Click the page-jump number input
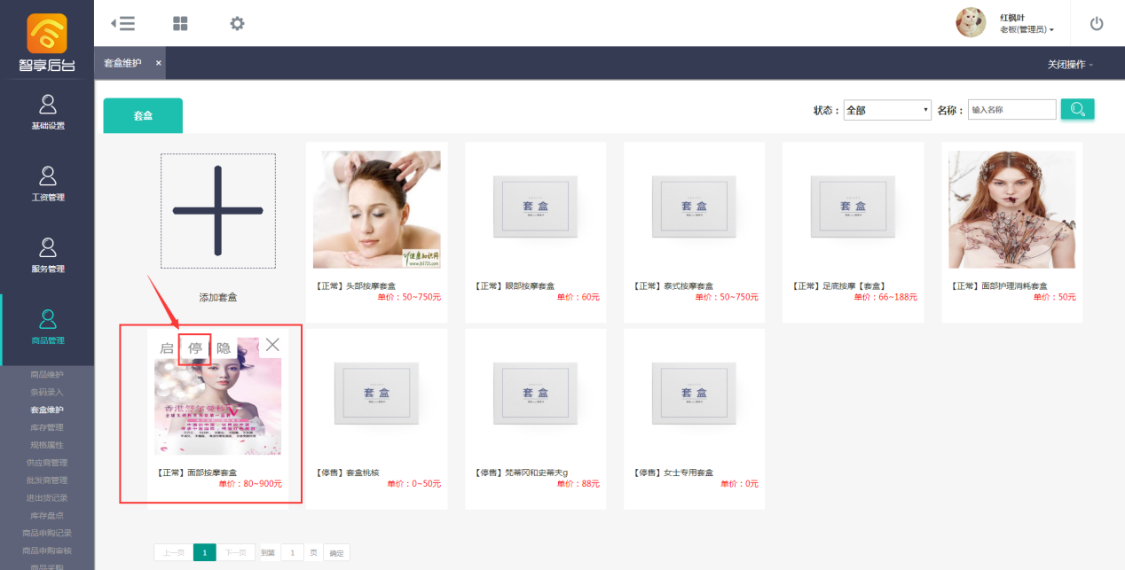Viewport: 1125px width, 570px height. [x=292, y=553]
